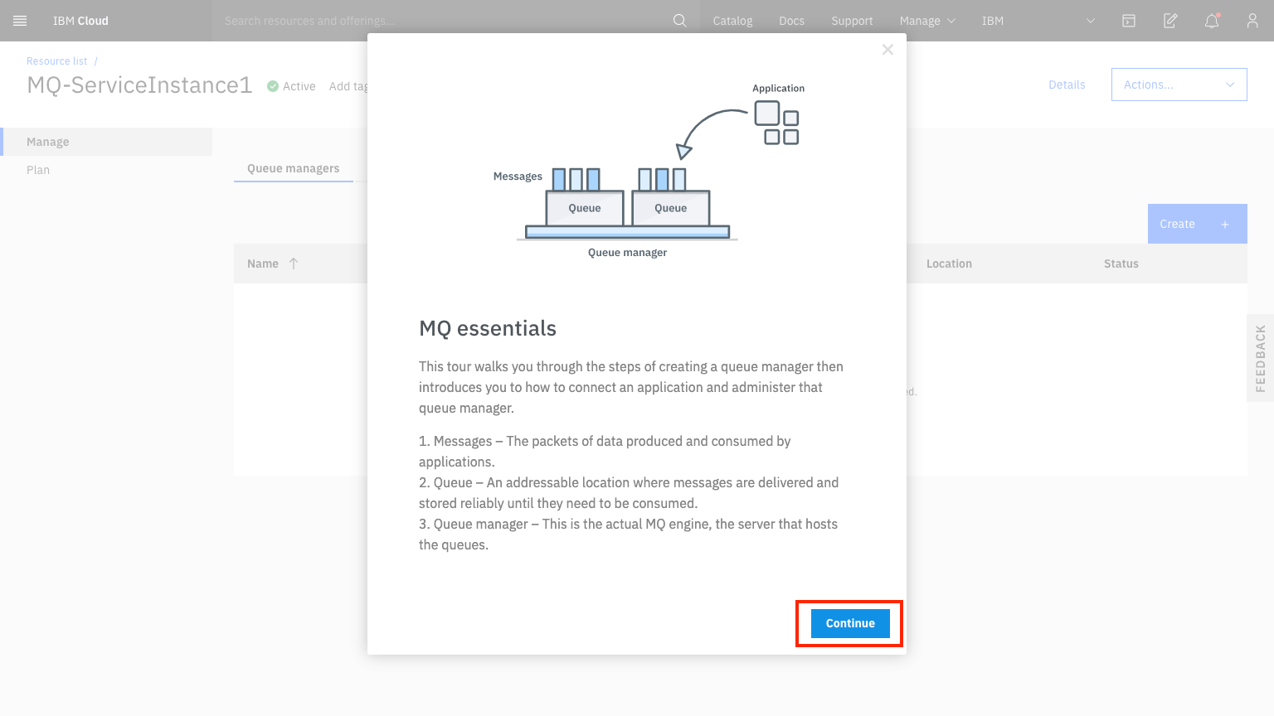Click the Active status check icon
The height and width of the screenshot is (716, 1274).
tap(272, 86)
